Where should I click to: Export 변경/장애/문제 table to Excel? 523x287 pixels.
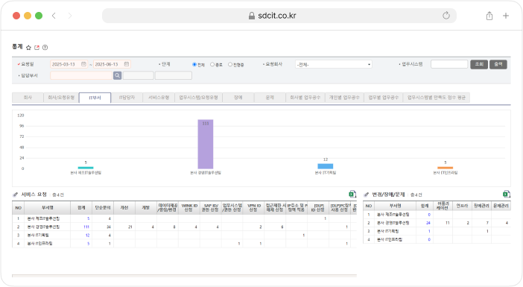507,195
